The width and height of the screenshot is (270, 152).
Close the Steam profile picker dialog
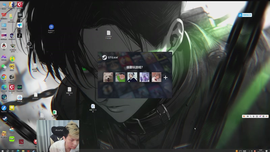point(170,53)
